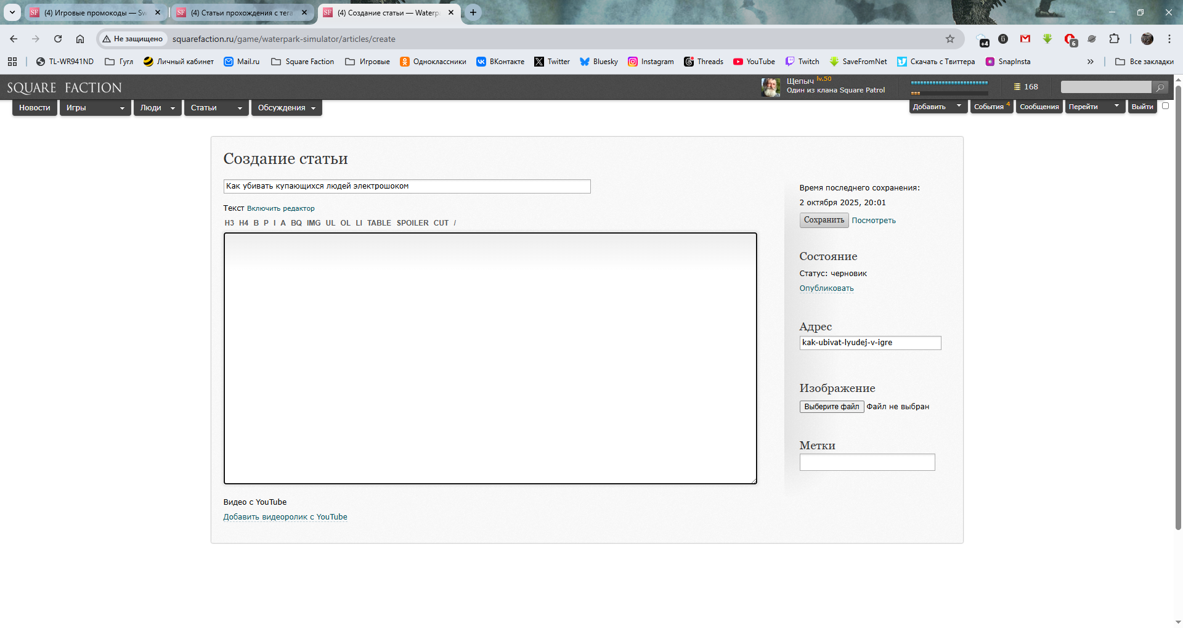Bookmark this page with the star icon

(x=949, y=39)
